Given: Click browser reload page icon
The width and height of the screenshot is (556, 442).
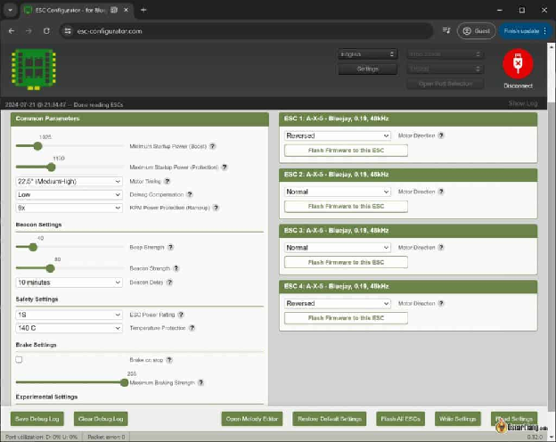Looking at the screenshot, I should pos(48,30).
